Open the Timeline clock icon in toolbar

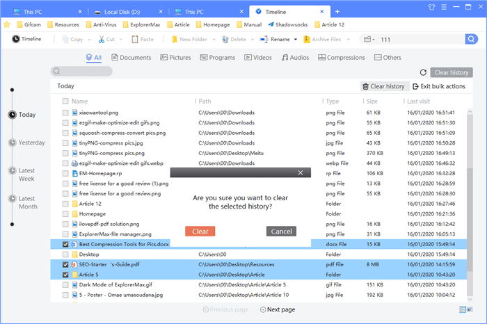[15, 39]
